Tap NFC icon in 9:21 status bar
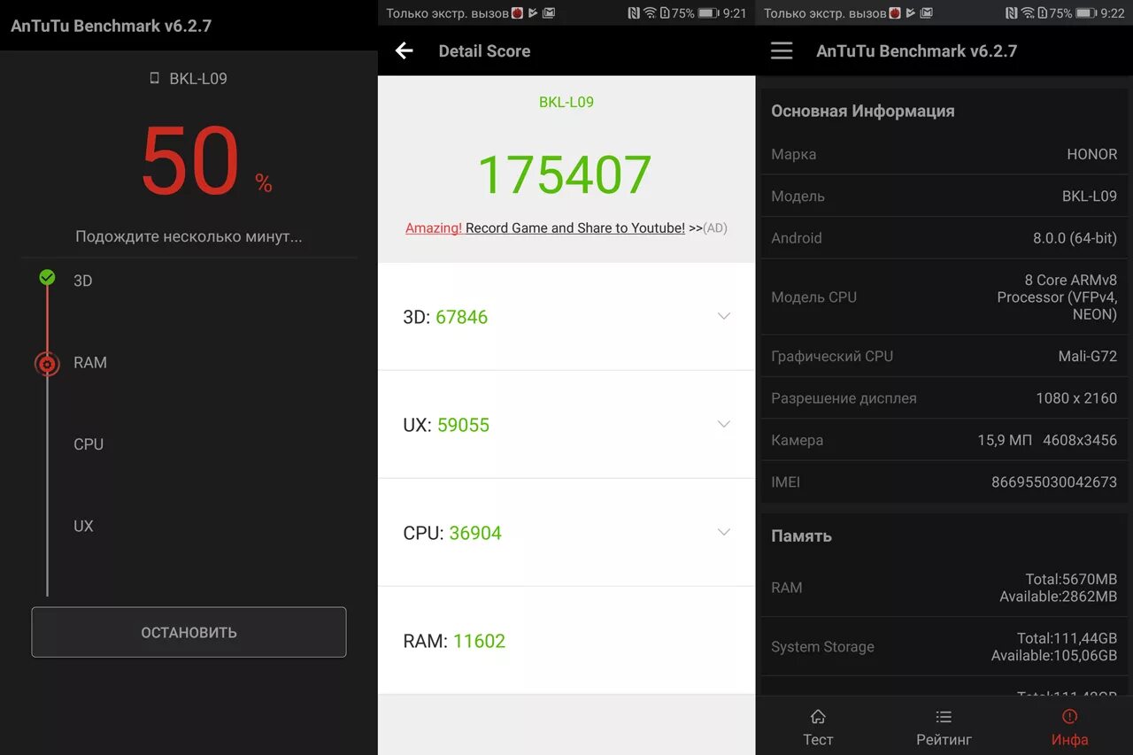The image size is (1133, 755). coord(634,13)
